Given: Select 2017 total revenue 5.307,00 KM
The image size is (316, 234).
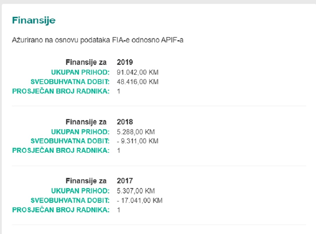Looking at the screenshot, I should (x=136, y=191).
